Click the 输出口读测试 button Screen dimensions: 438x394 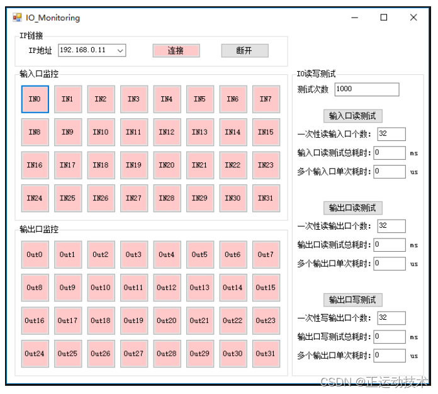[352, 208]
